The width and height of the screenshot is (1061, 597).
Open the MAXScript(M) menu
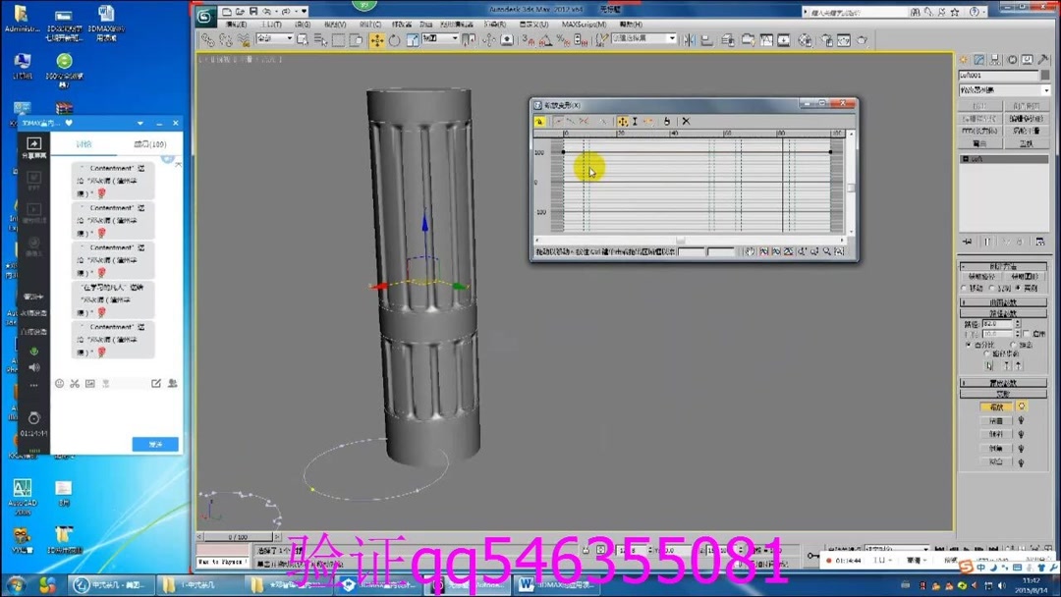[x=585, y=24]
